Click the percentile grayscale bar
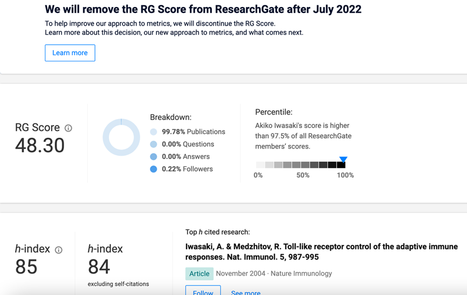The image size is (467, 295). click(x=300, y=165)
